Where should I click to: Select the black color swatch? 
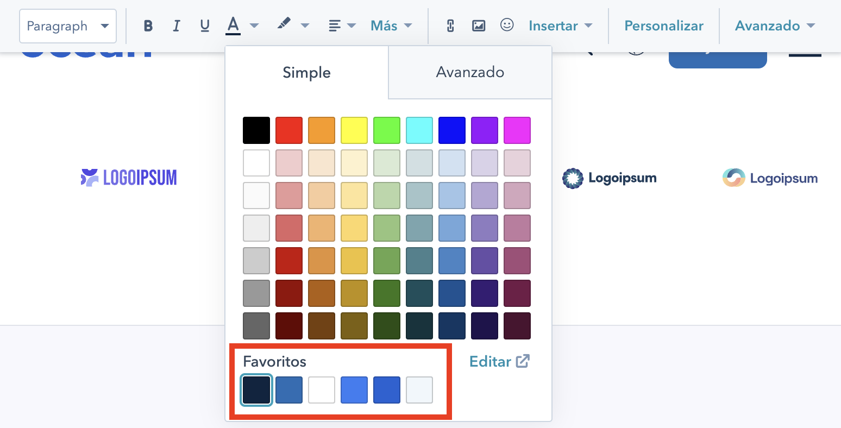(256, 130)
